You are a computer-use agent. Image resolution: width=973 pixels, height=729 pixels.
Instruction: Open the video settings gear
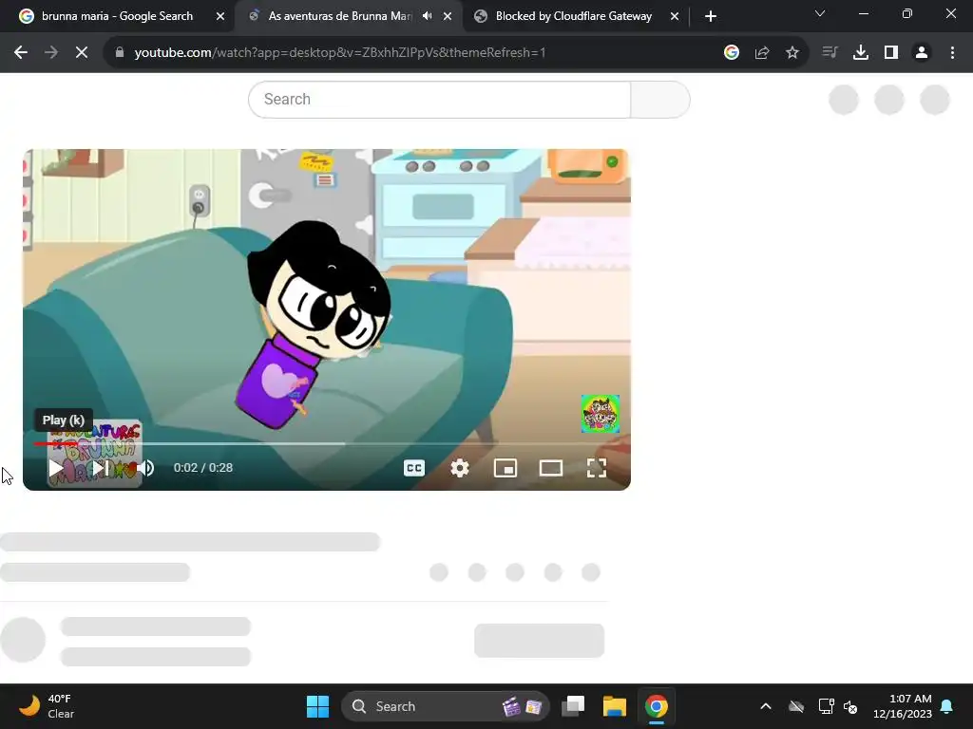[x=460, y=468]
